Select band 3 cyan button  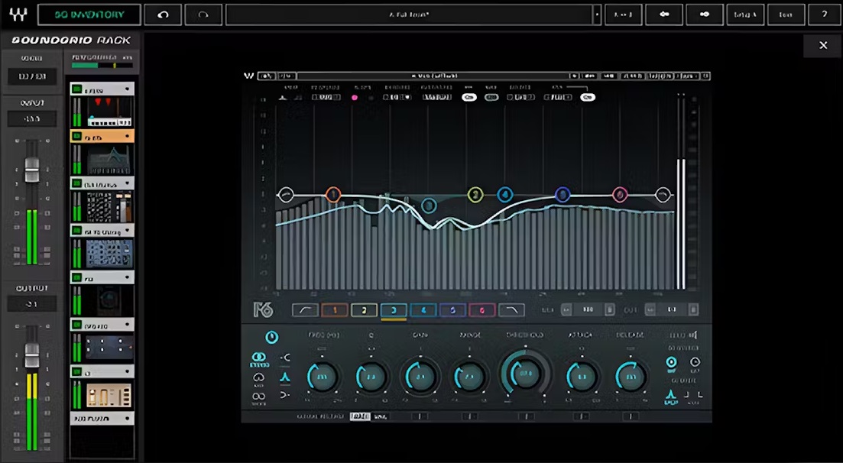(394, 310)
